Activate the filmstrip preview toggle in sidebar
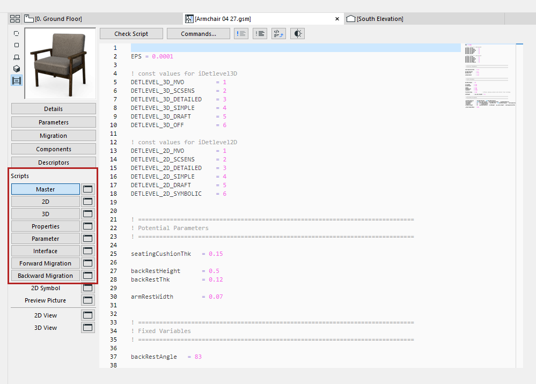The image size is (536, 384). pos(16,80)
